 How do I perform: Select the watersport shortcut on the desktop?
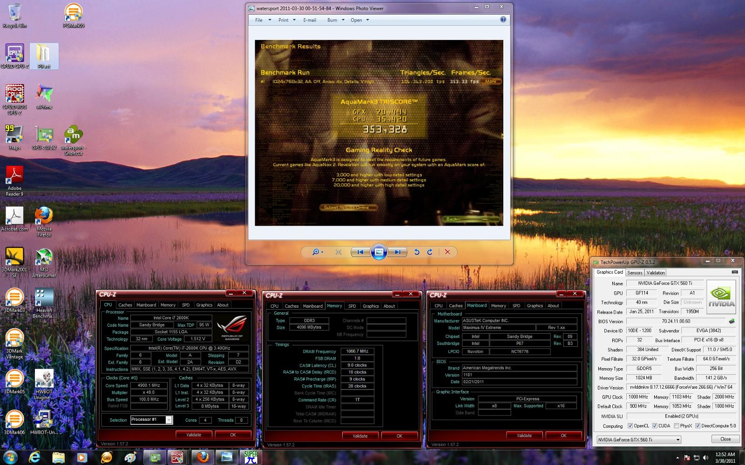point(73,141)
